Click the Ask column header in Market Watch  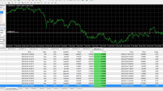tap(2, 8)
